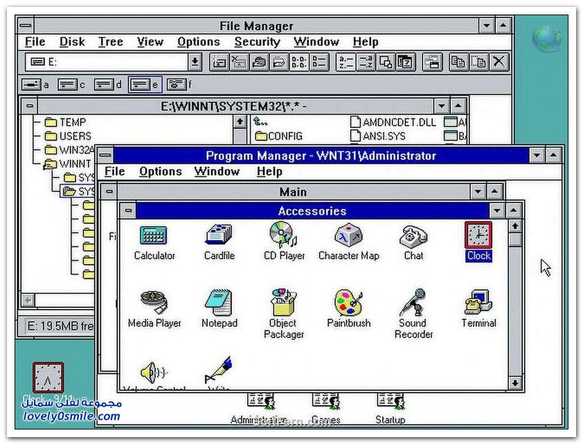583x444 pixels.
Task: Open E:\WINNT\SYSTEM32 window control menu
Action: click(29, 107)
